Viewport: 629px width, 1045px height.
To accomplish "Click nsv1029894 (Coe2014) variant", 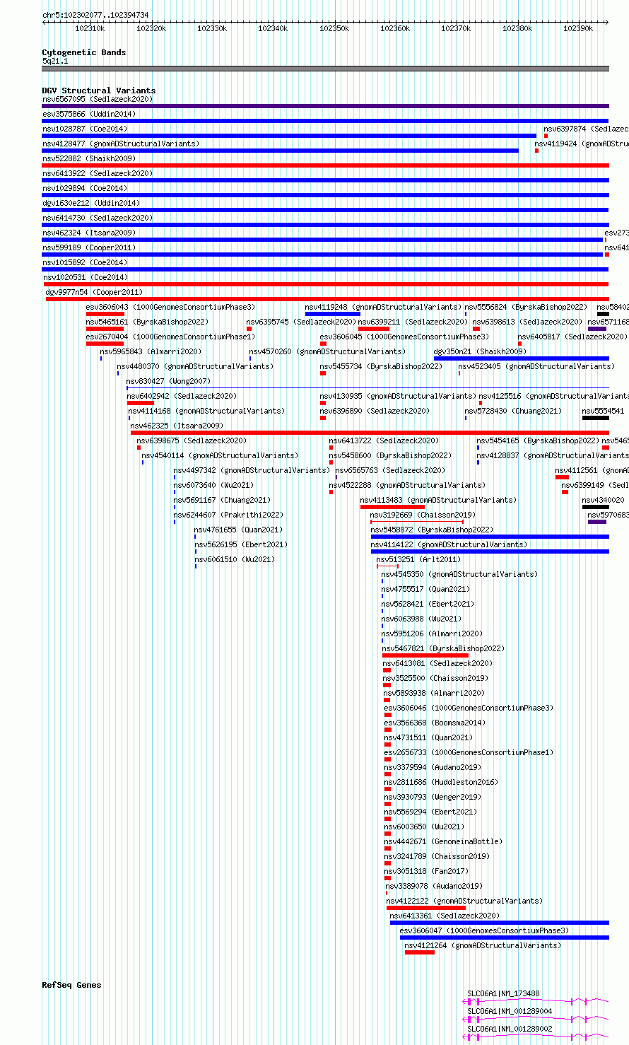I will point(85,188).
